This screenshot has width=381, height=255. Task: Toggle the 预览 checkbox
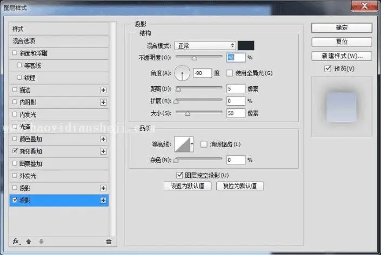328,68
